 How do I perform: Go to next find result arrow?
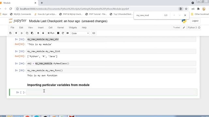click(180, 15)
